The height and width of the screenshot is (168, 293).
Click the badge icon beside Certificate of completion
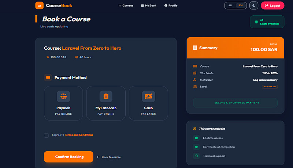click(x=196, y=147)
